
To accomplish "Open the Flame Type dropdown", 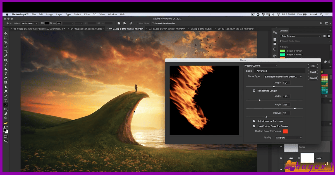I will click(x=283, y=77).
